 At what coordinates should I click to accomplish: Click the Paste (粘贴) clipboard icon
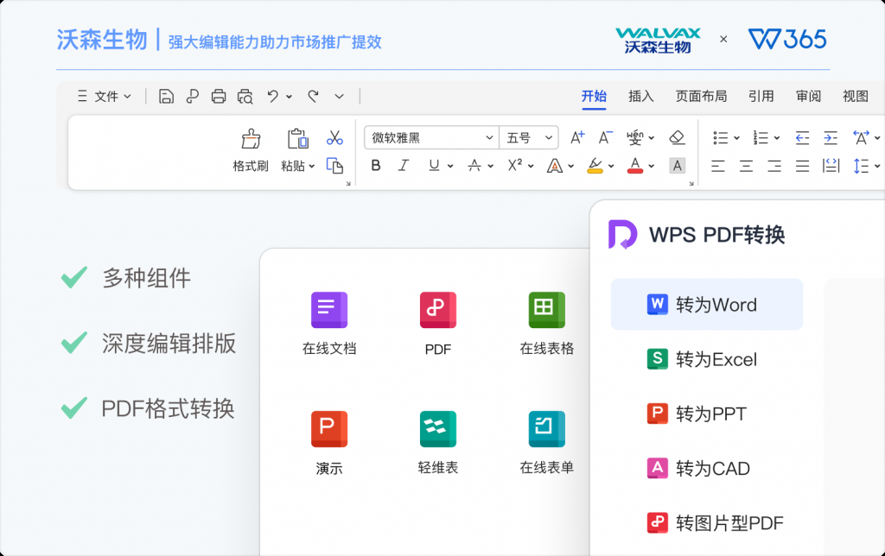point(297,139)
